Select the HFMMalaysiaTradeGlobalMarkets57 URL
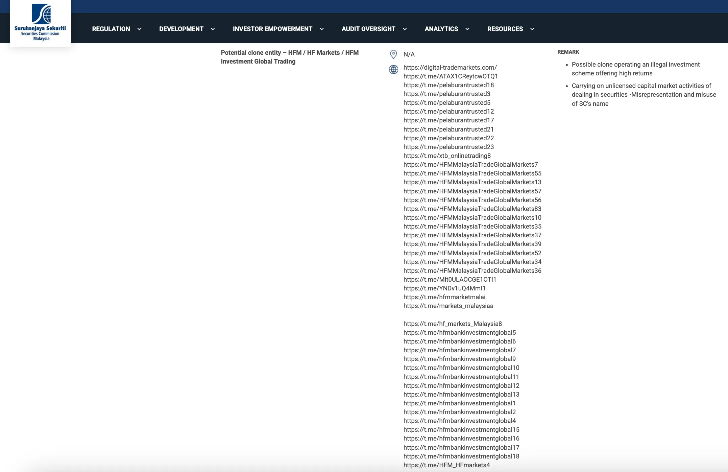Image resolution: width=728 pixels, height=472 pixels. coord(472,191)
